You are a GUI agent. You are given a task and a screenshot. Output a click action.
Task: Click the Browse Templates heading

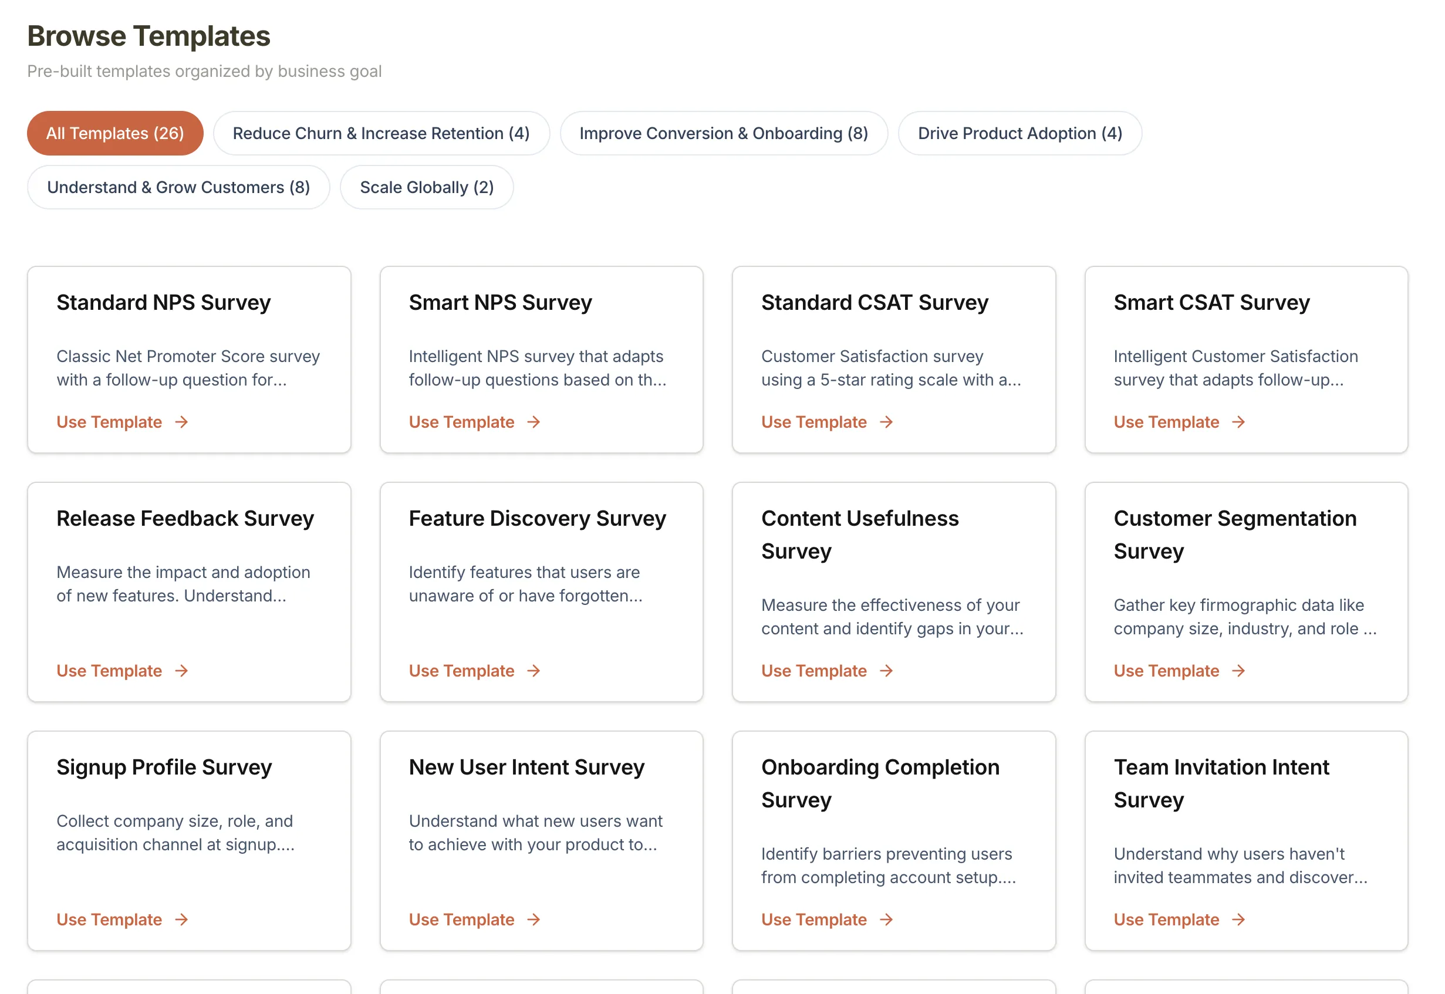coord(148,36)
